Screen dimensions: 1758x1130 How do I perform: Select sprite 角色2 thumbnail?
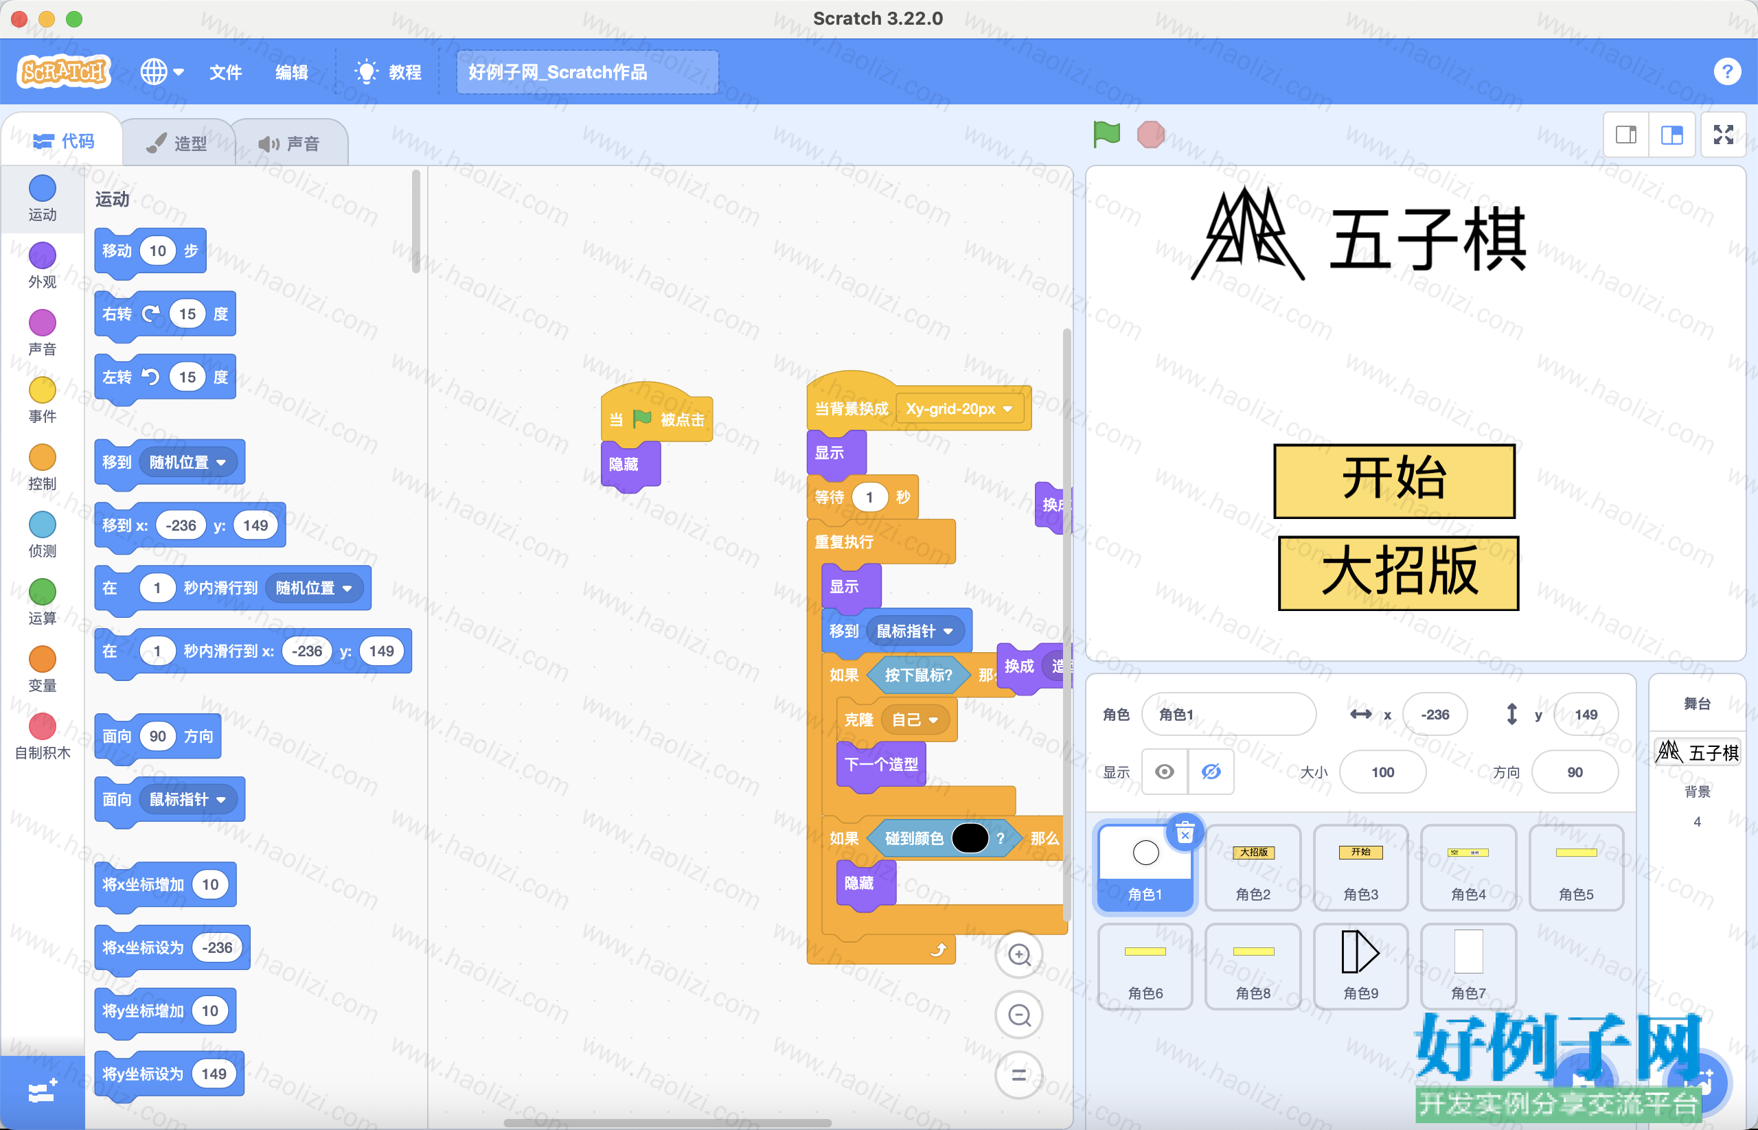tap(1253, 866)
